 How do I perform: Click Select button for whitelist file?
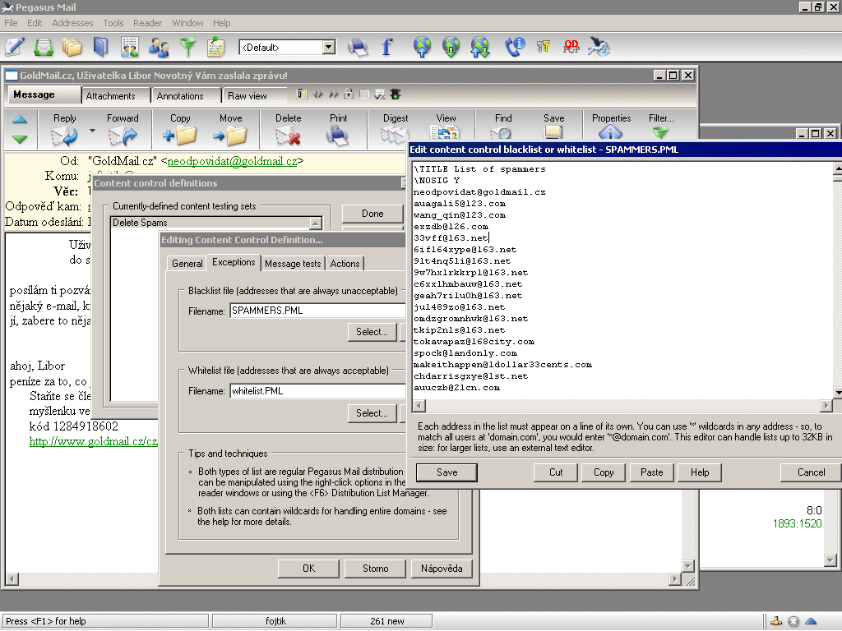coord(372,413)
